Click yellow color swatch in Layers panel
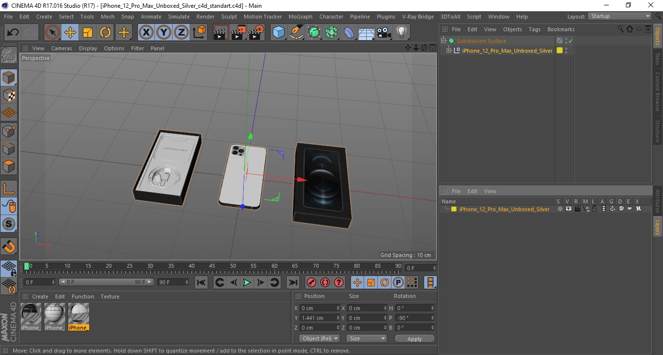The height and width of the screenshot is (355, 663). [x=454, y=209]
